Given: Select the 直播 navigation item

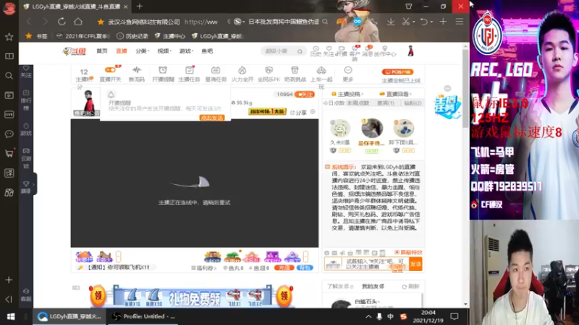Looking at the screenshot, I should coord(122,51).
